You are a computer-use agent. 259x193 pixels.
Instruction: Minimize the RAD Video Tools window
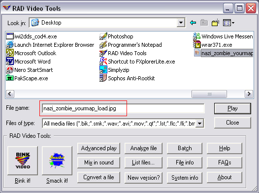click(x=228, y=8)
